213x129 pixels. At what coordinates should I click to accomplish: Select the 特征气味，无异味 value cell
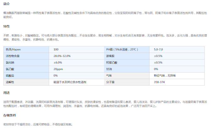point(177,75)
